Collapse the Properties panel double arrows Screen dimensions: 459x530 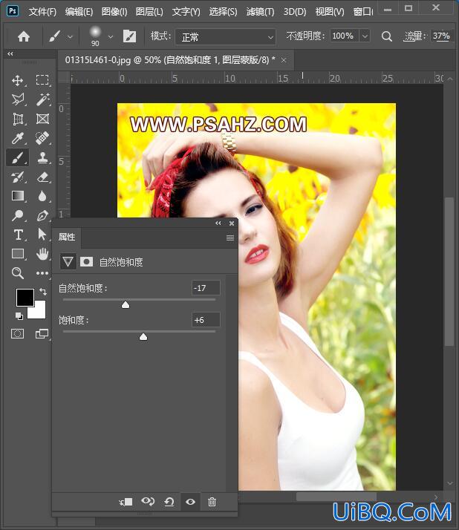tap(218, 223)
